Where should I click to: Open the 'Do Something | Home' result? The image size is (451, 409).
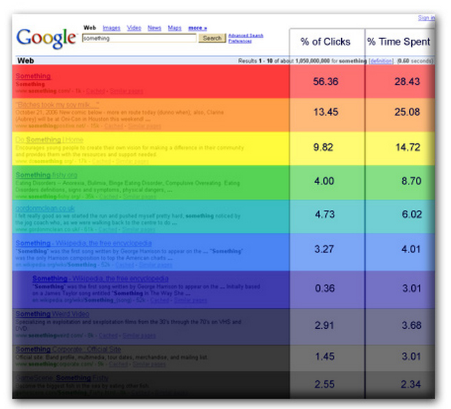[x=49, y=140]
